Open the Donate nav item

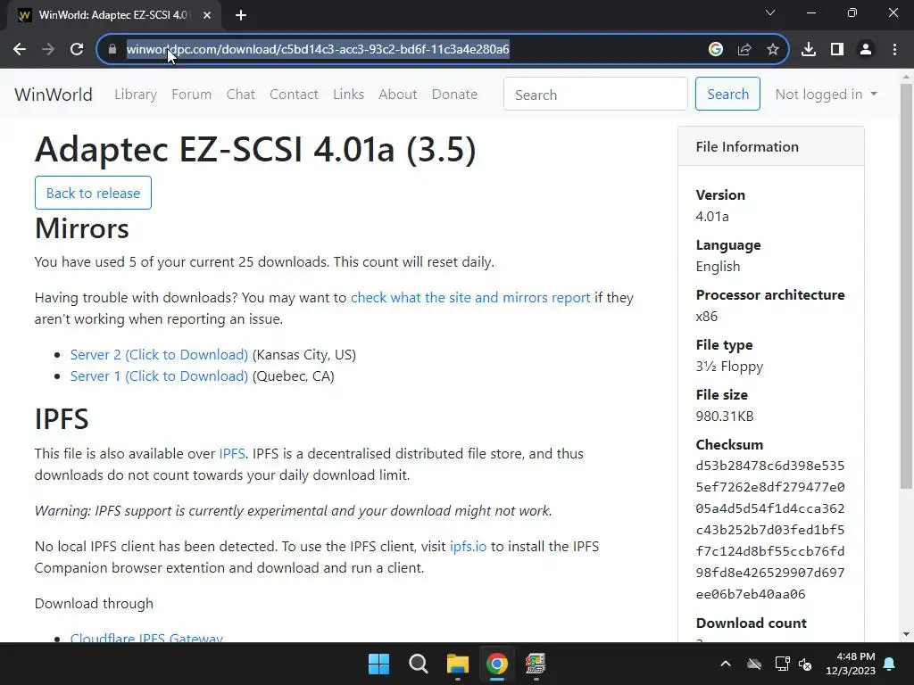tap(454, 95)
